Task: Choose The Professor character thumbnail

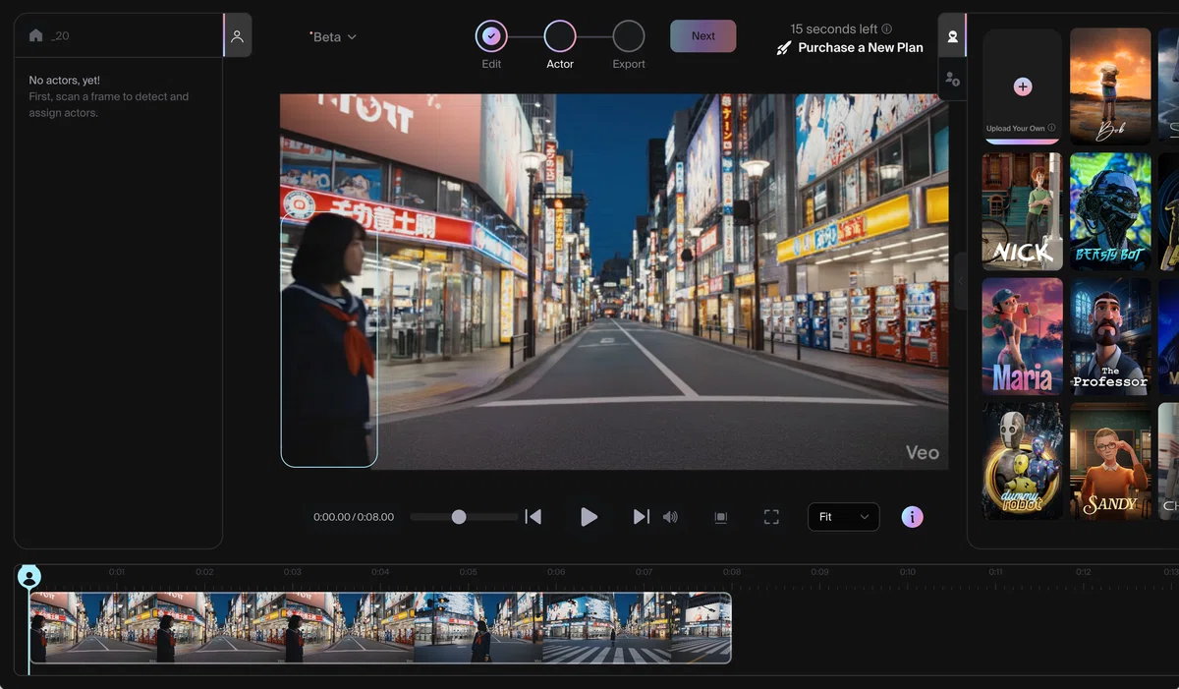Action: [1110, 336]
